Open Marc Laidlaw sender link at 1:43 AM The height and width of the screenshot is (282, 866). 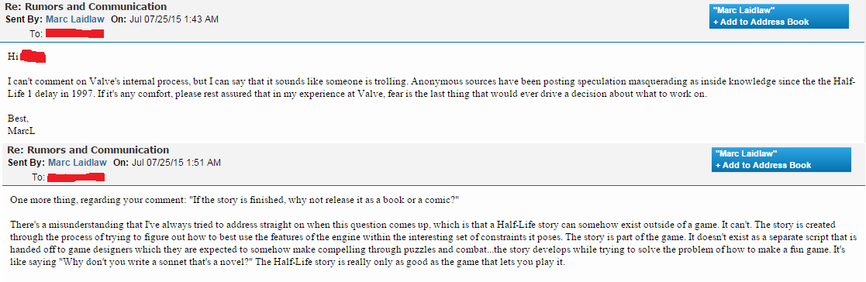(76, 19)
